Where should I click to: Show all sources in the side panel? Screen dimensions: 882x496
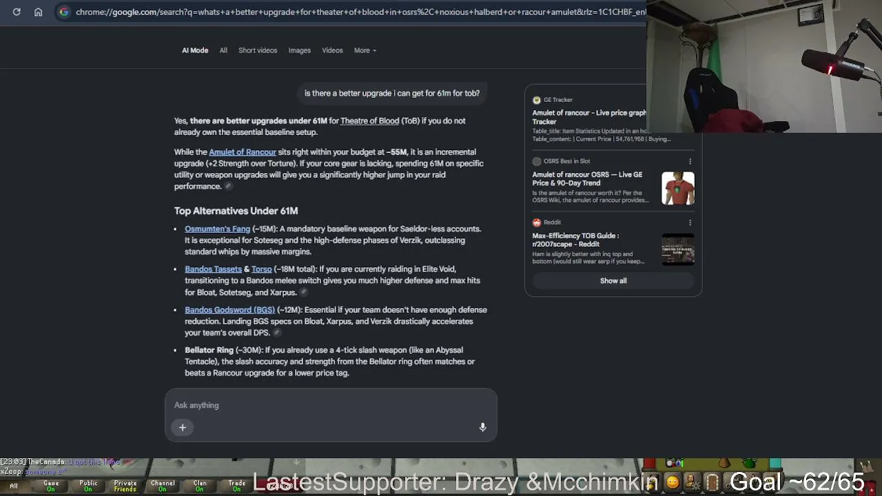pyautogui.click(x=613, y=281)
